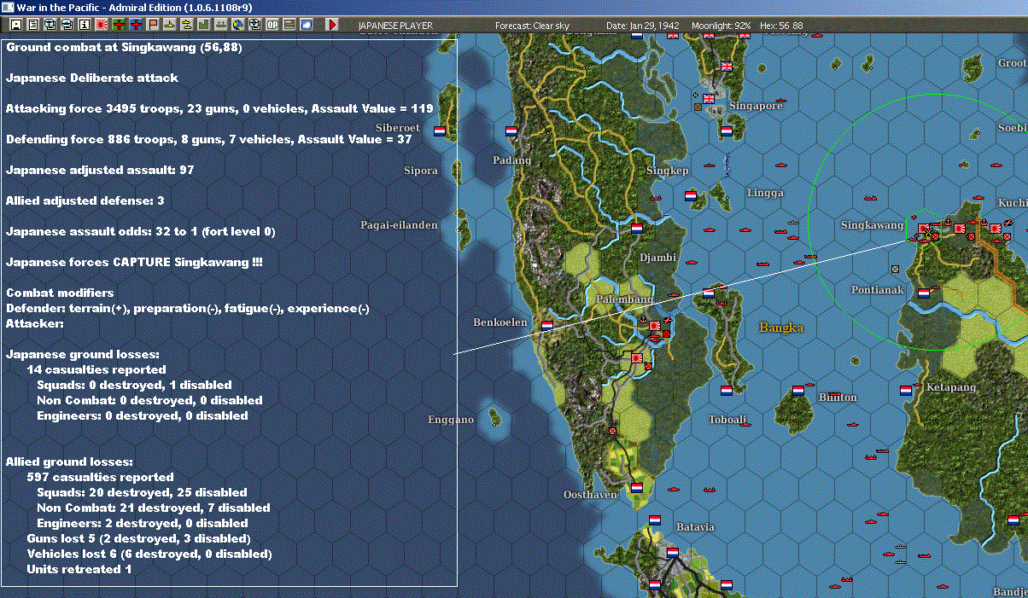
Task: Select the Dutch flag above Toboali
Action: 727,391
